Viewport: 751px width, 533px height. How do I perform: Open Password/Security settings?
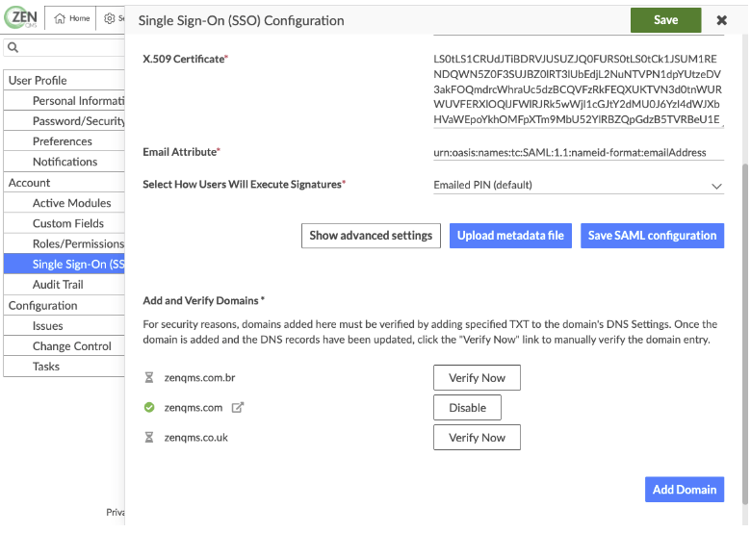coord(65,121)
